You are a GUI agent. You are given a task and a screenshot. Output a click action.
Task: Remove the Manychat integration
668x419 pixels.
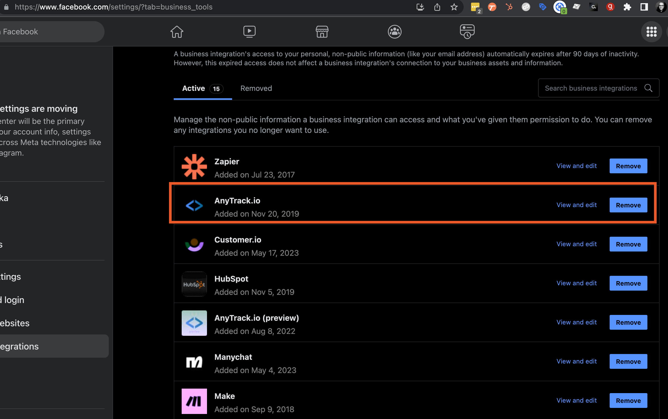628,361
